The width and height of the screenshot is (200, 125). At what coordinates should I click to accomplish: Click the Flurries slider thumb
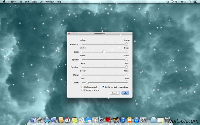(126, 67)
